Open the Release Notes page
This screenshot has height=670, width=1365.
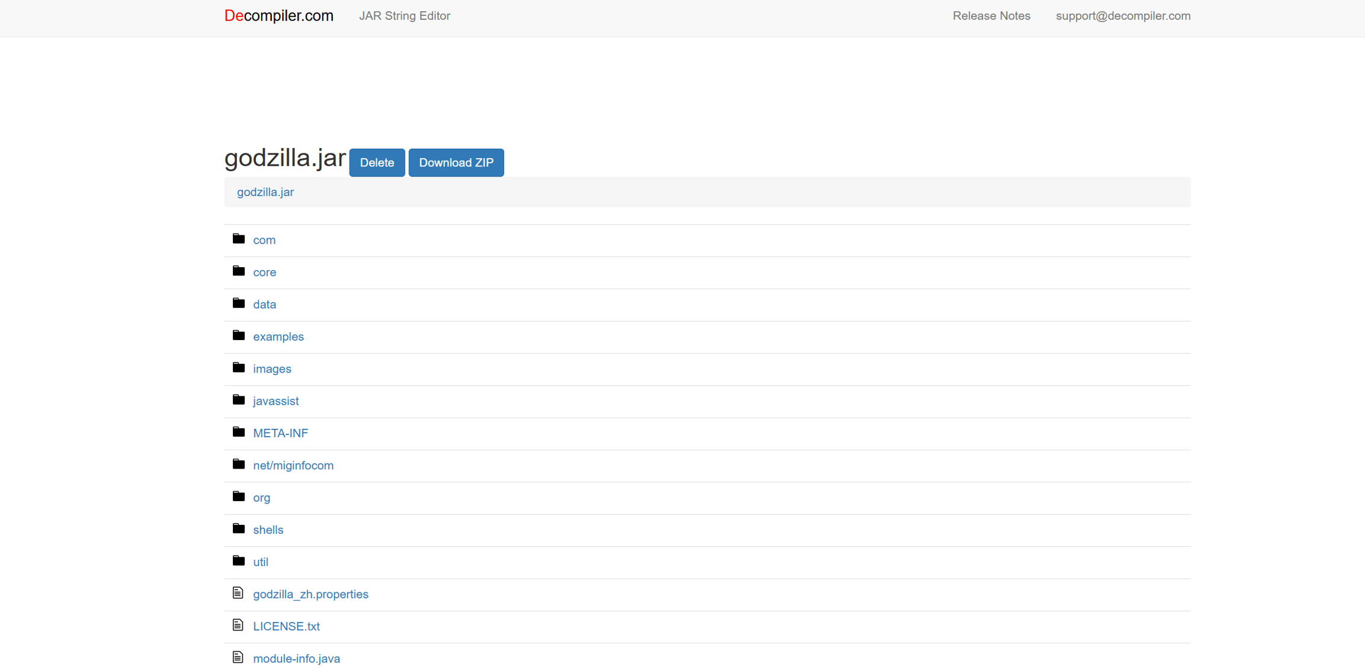991,16
